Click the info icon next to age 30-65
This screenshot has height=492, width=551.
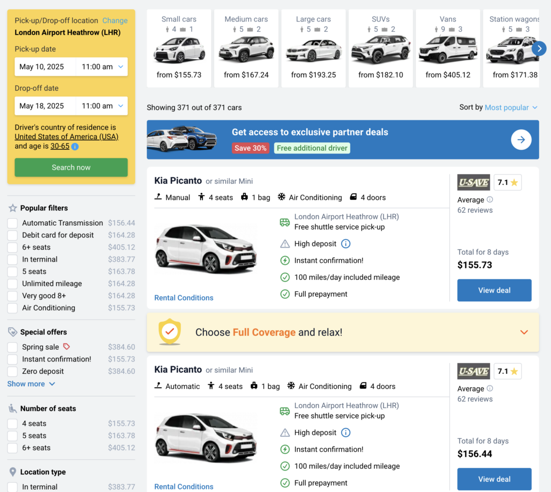click(x=75, y=146)
